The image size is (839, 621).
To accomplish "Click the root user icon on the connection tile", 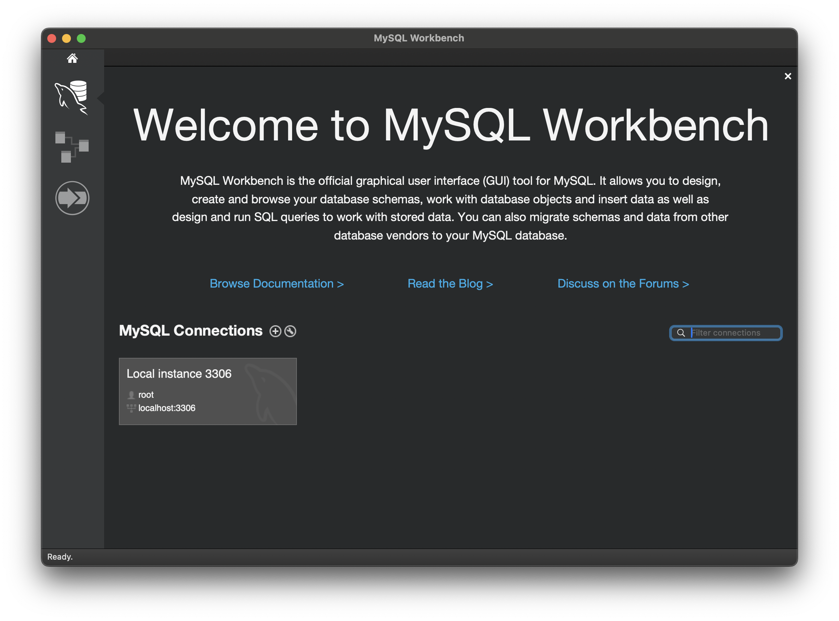I will click(x=131, y=395).
